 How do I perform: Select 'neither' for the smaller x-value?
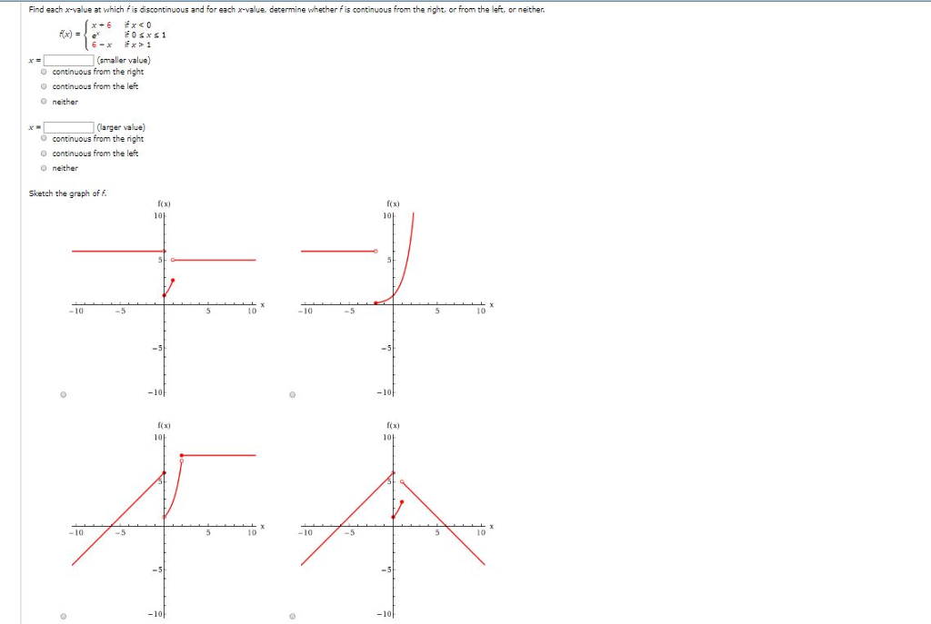click(43, 101)
